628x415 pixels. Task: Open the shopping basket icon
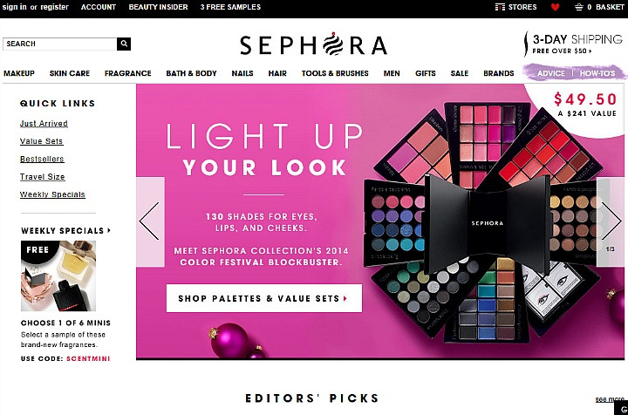(x=579, y=7)
